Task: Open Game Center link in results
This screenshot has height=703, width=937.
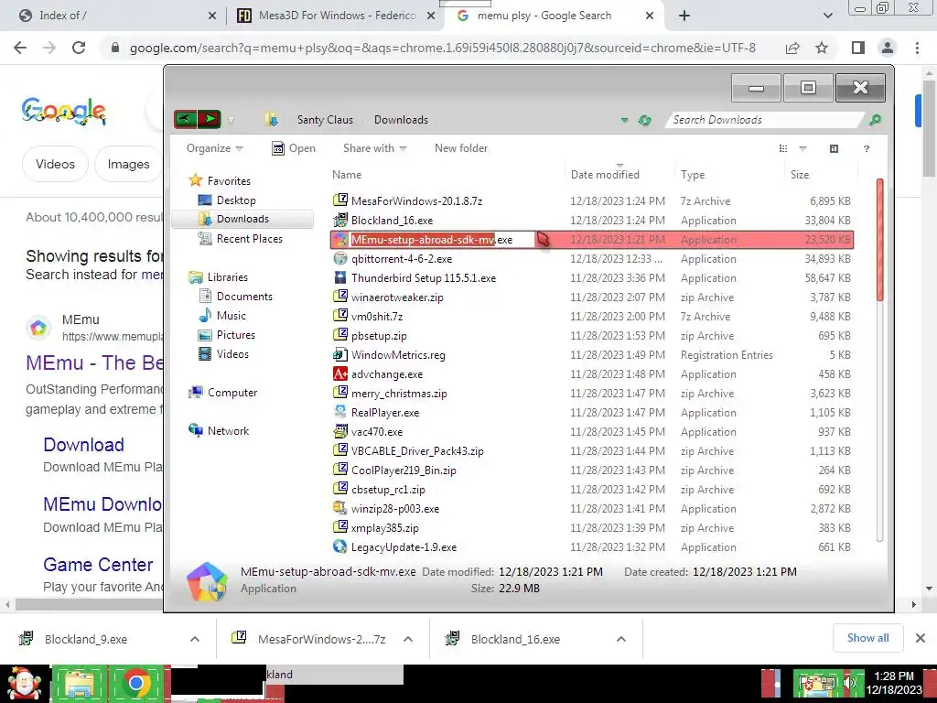Action: (x=98, y=564)
